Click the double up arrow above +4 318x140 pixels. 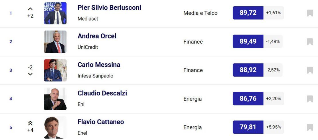[30, 123]
